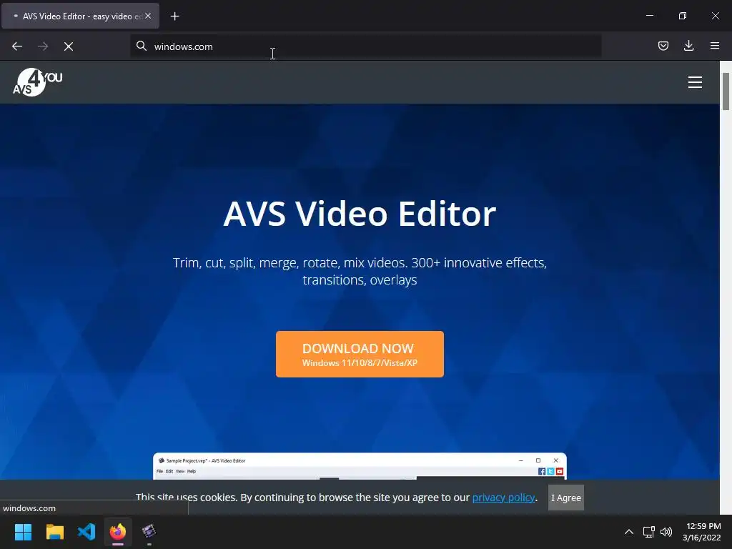Click the address bar showing windows.com
This screenshot has height=549, width=732.
pos(365,46)
